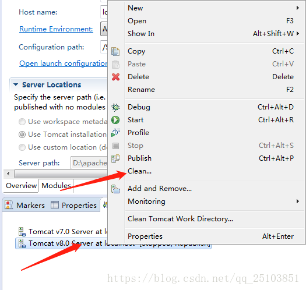Switch to the Overview editor tab

pyautogui.click(x=21, y=186)
